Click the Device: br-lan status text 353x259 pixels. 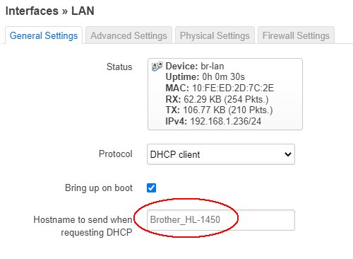(x=195, y=67)
